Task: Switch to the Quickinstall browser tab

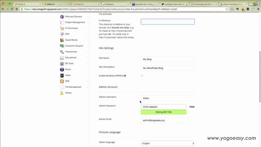Action: click(x=204, y=4)
